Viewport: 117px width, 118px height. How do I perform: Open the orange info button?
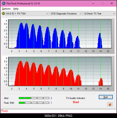[110, 104]
